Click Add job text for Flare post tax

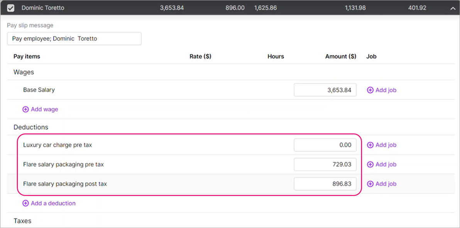[386, 184]
